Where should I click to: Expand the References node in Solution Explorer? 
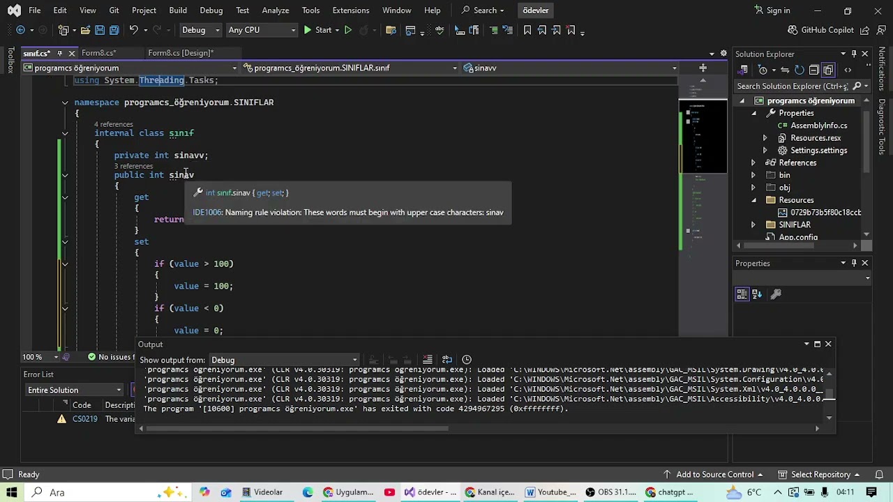753,162
